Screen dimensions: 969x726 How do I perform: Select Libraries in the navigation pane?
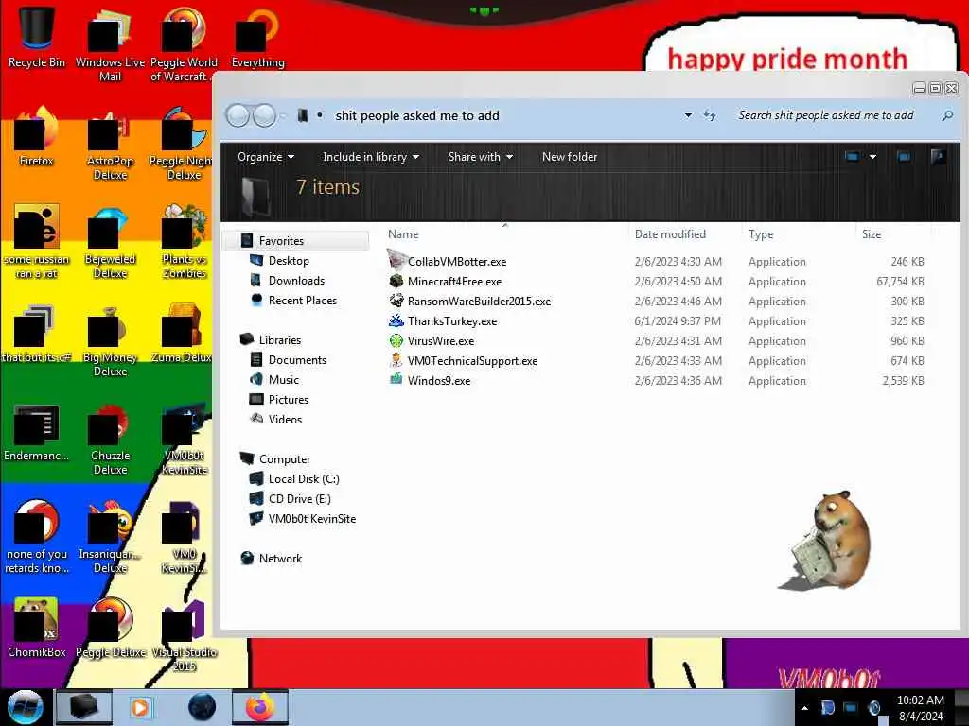(x=279, y=340)
